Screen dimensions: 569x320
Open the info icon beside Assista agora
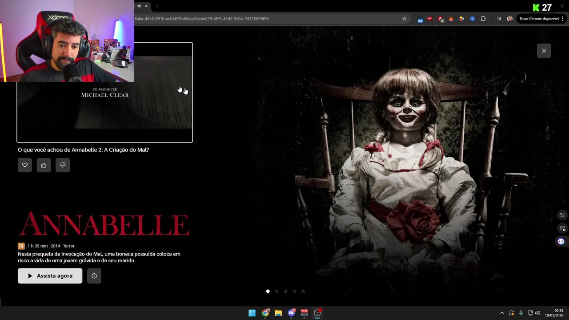(x=94, y=276)
